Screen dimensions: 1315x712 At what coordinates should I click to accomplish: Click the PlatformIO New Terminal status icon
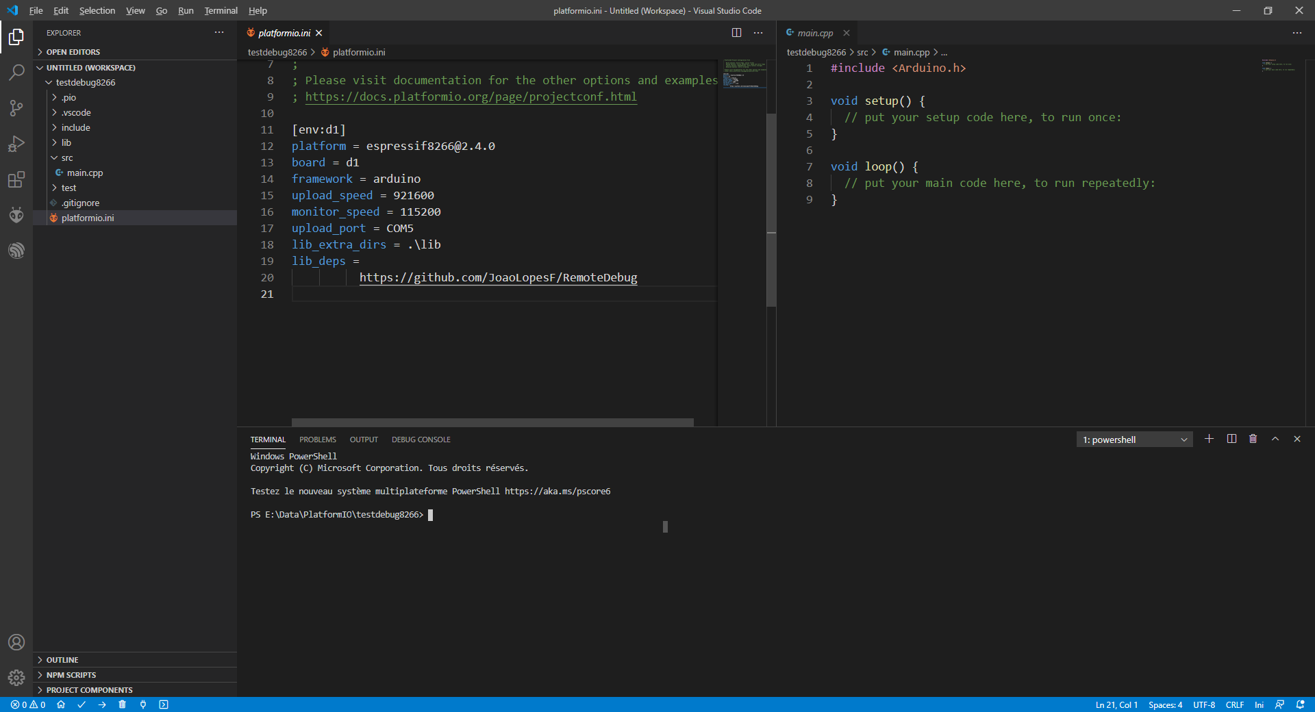coord(164,704)
